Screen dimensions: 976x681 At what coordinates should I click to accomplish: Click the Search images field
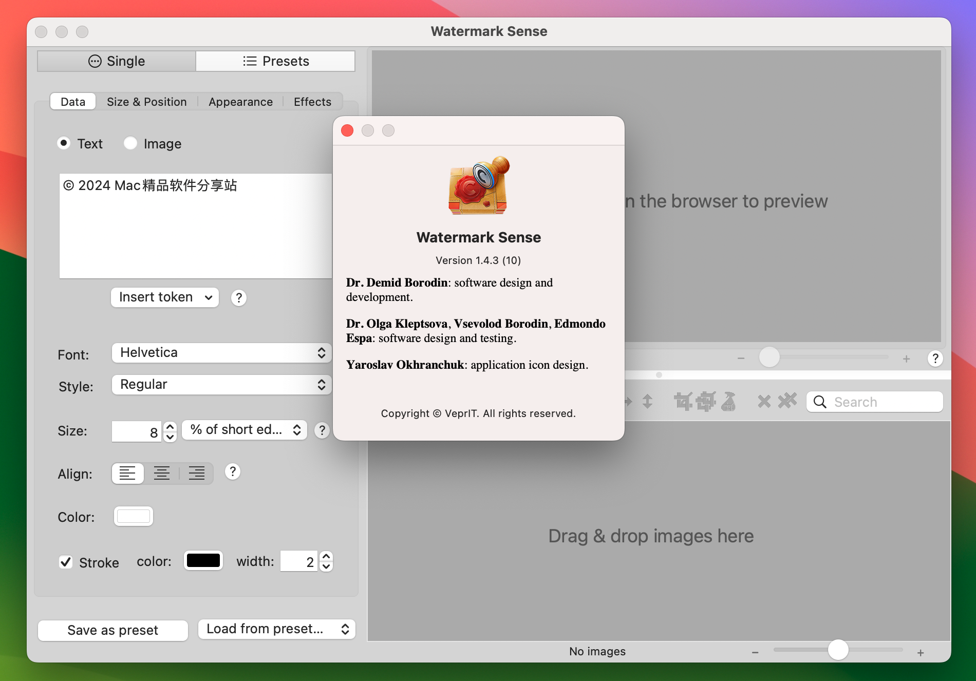click(x=875, y=402)
